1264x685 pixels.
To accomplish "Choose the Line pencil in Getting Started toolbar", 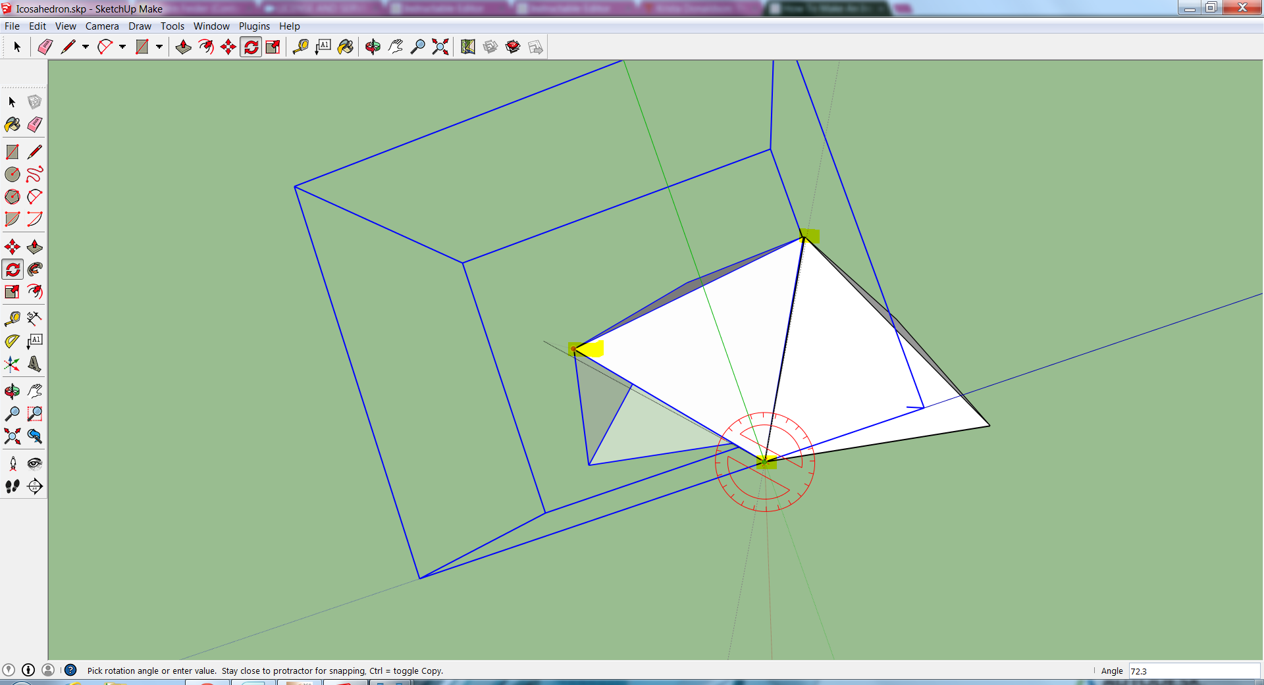I will pyautogui.click(x=68, y=47).
